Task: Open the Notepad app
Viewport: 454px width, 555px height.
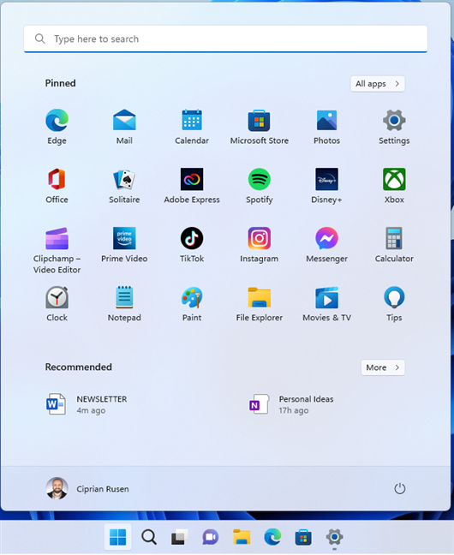Action: point(124,304)
